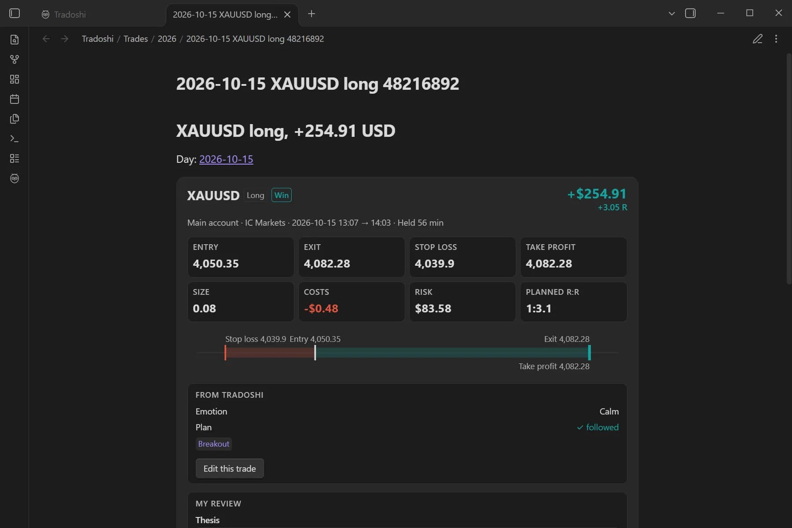Click the exit marker on price bar
The image size is (792, 528).
[x=589, y=353]
